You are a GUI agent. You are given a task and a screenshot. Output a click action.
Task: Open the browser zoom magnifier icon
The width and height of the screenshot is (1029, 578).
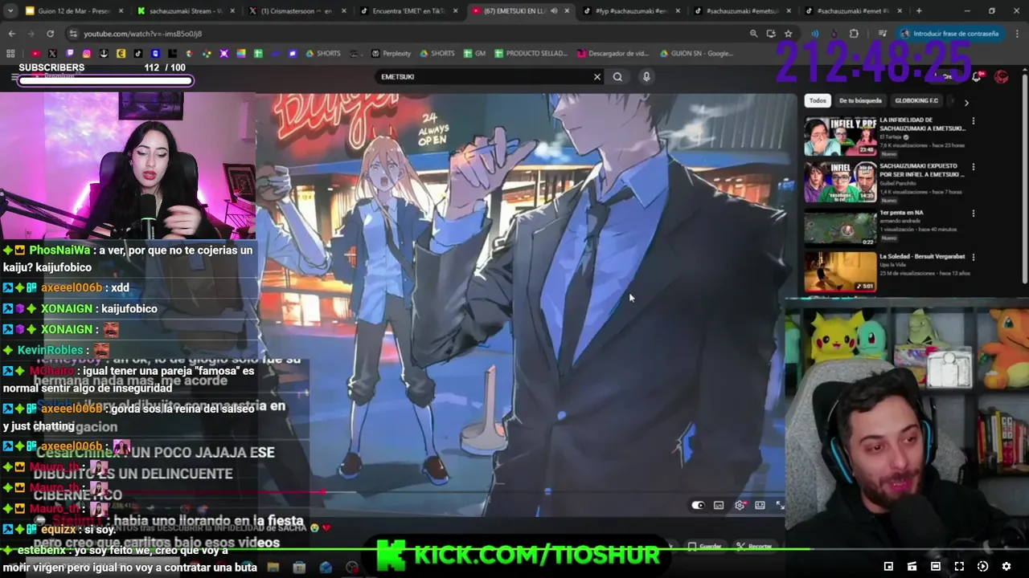coord(753,34)
